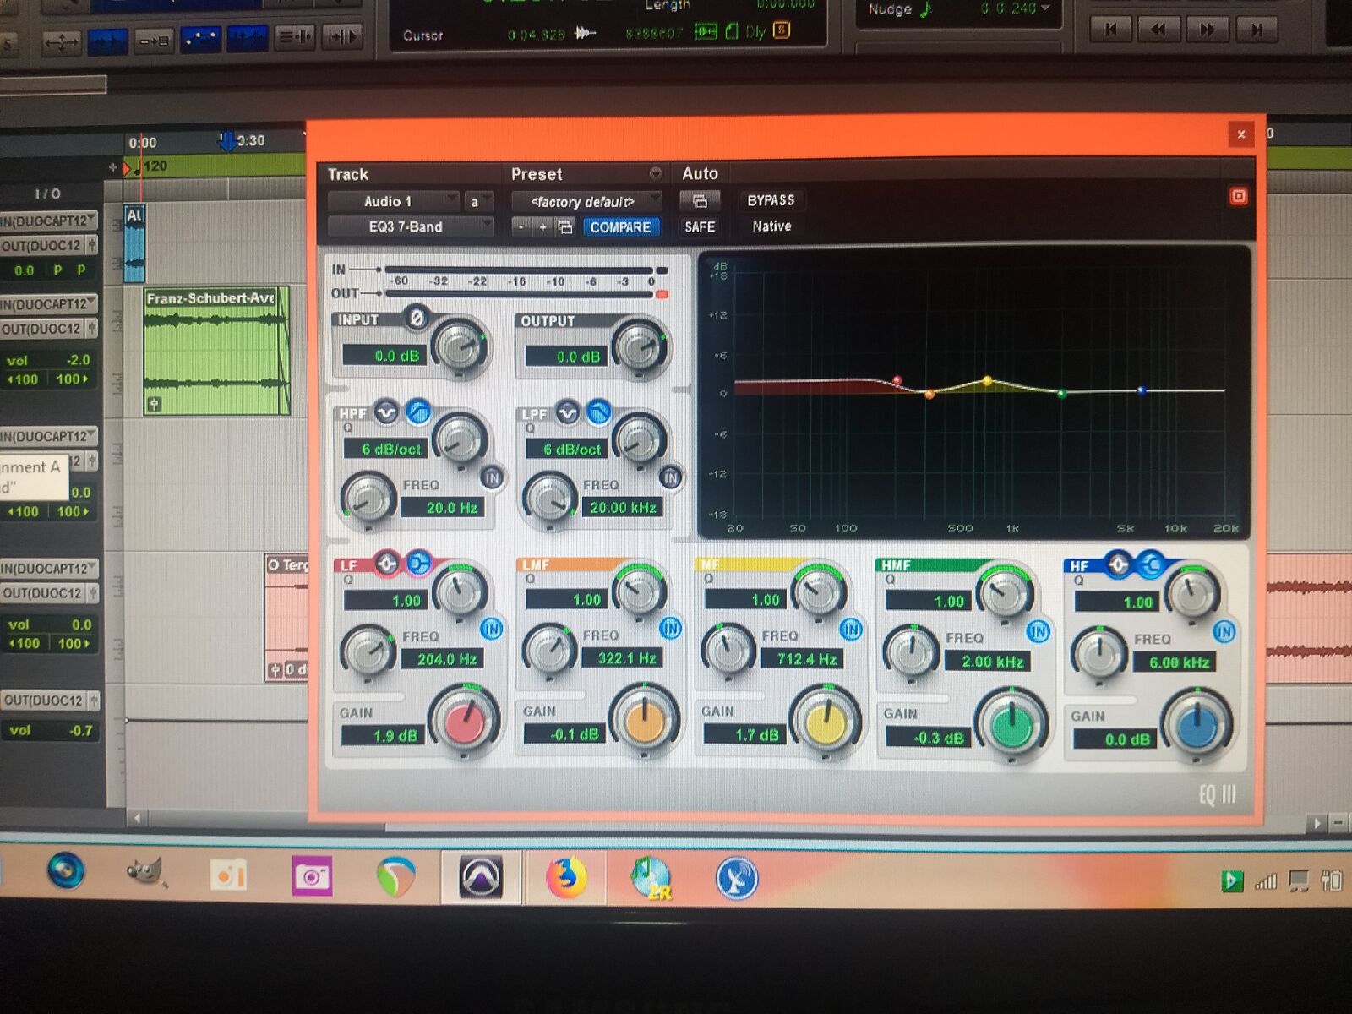Select LF shelf filter type icon

(x=418, y=563)
